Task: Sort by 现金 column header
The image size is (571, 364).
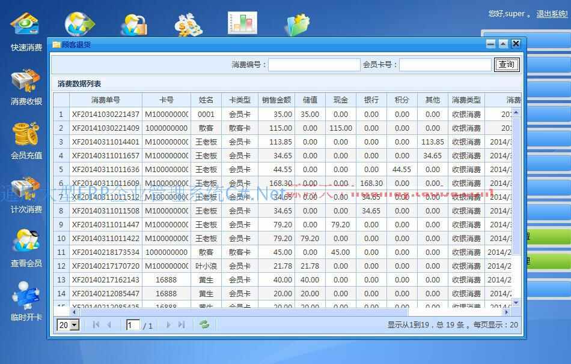Action: pos(340,100)
